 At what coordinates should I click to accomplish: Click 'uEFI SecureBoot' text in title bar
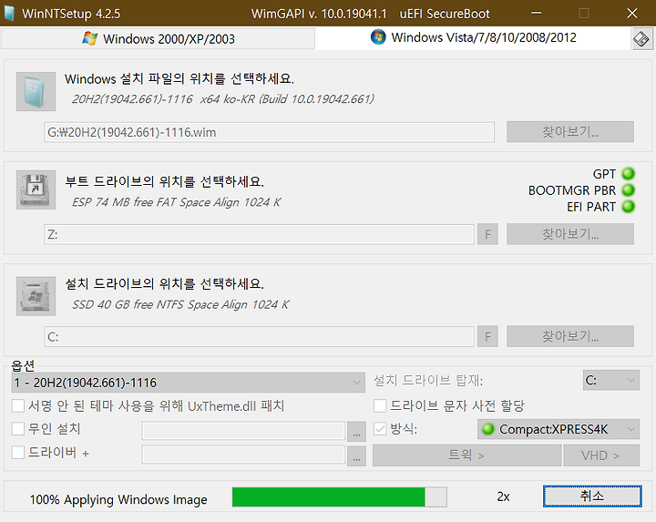[x=445, y=14]
